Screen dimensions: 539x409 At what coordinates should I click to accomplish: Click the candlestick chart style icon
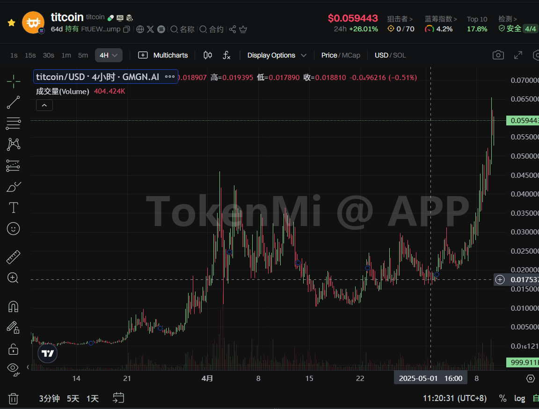pos(208,55)
